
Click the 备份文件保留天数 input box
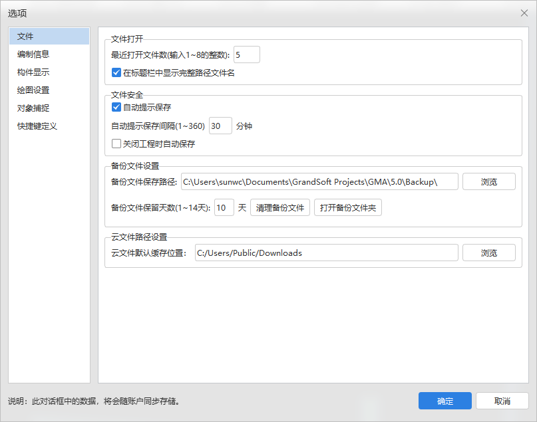[x=224, y=208]
